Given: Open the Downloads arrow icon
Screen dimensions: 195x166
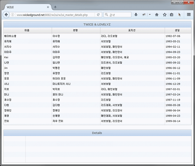Looking at the screenshot, I should pyautogui.click(x=136, y=15).
